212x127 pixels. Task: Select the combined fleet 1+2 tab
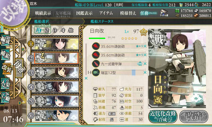(43, 30)
